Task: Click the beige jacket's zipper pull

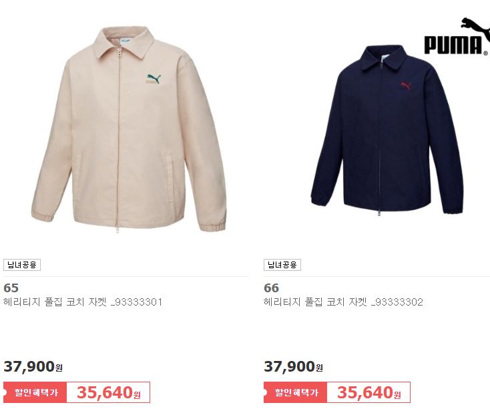Action: point(119,51)
